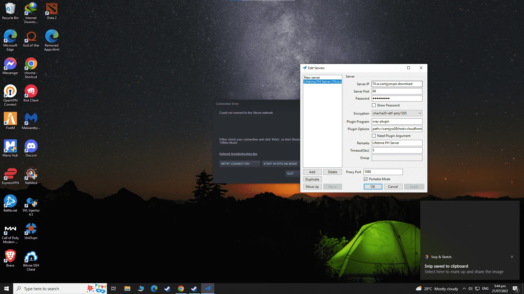Dismiss the Snip & Sketch notification
524x294 pixels.
coord(512,257)
